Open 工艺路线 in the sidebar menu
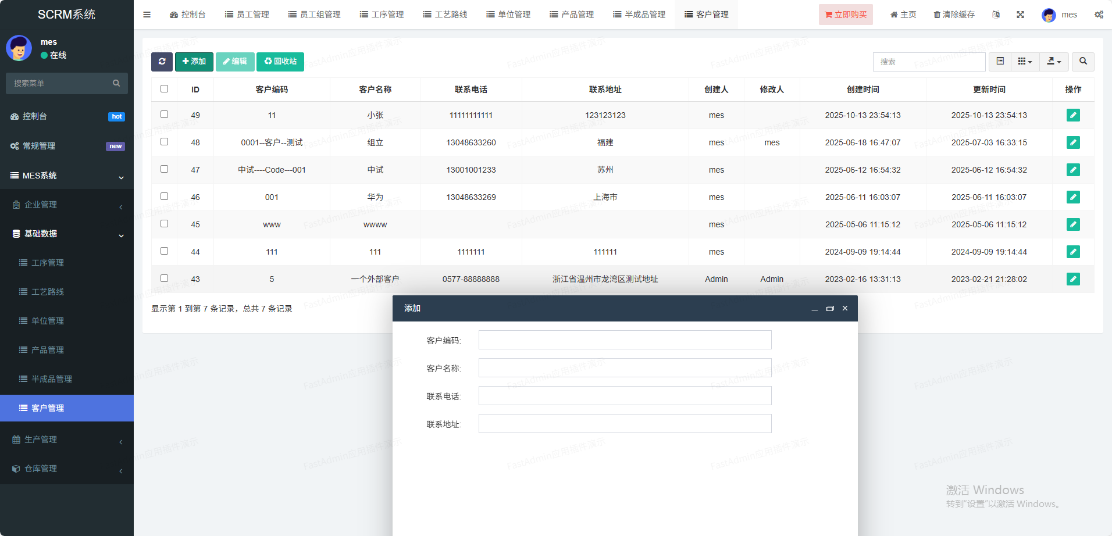This screenshot has height=536, width=1112. coord(48,292)
